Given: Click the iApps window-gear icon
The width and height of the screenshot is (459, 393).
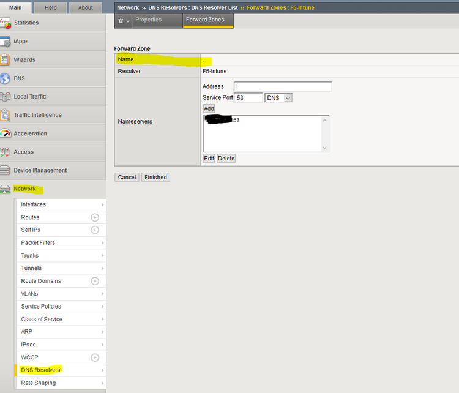Looking at the screenshot, I should (6, 42).
